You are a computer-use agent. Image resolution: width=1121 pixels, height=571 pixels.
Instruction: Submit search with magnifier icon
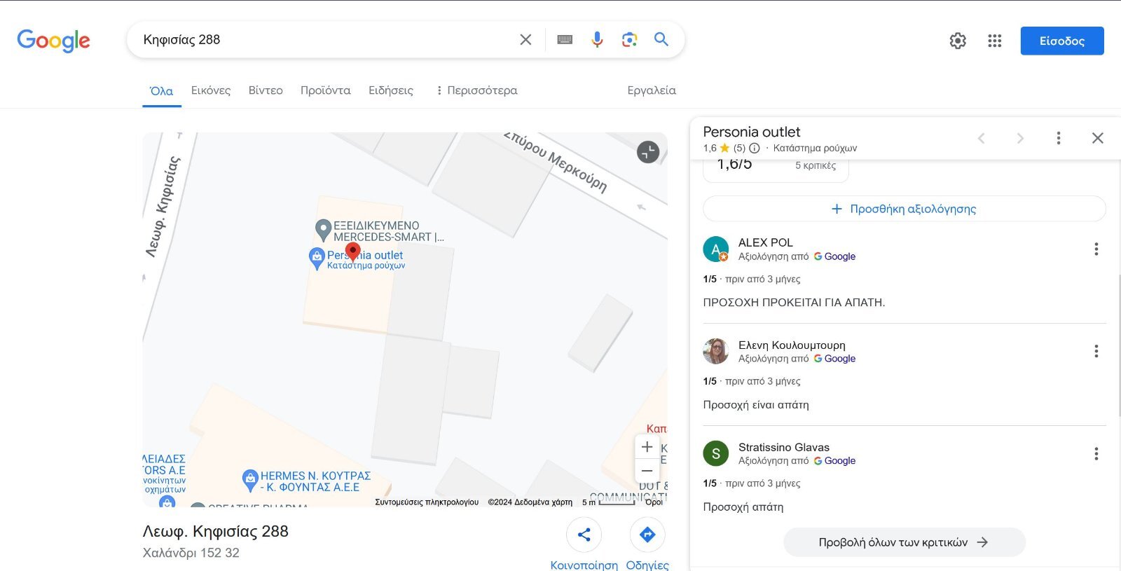(x=661, y=39)
